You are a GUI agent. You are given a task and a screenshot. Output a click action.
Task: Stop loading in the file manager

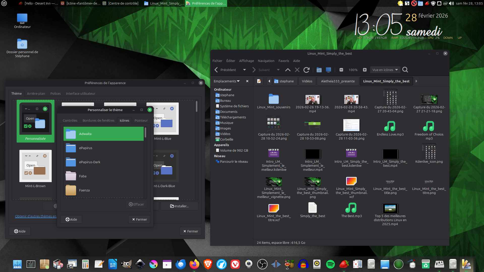pyautogui.click(x=297, y=70)
